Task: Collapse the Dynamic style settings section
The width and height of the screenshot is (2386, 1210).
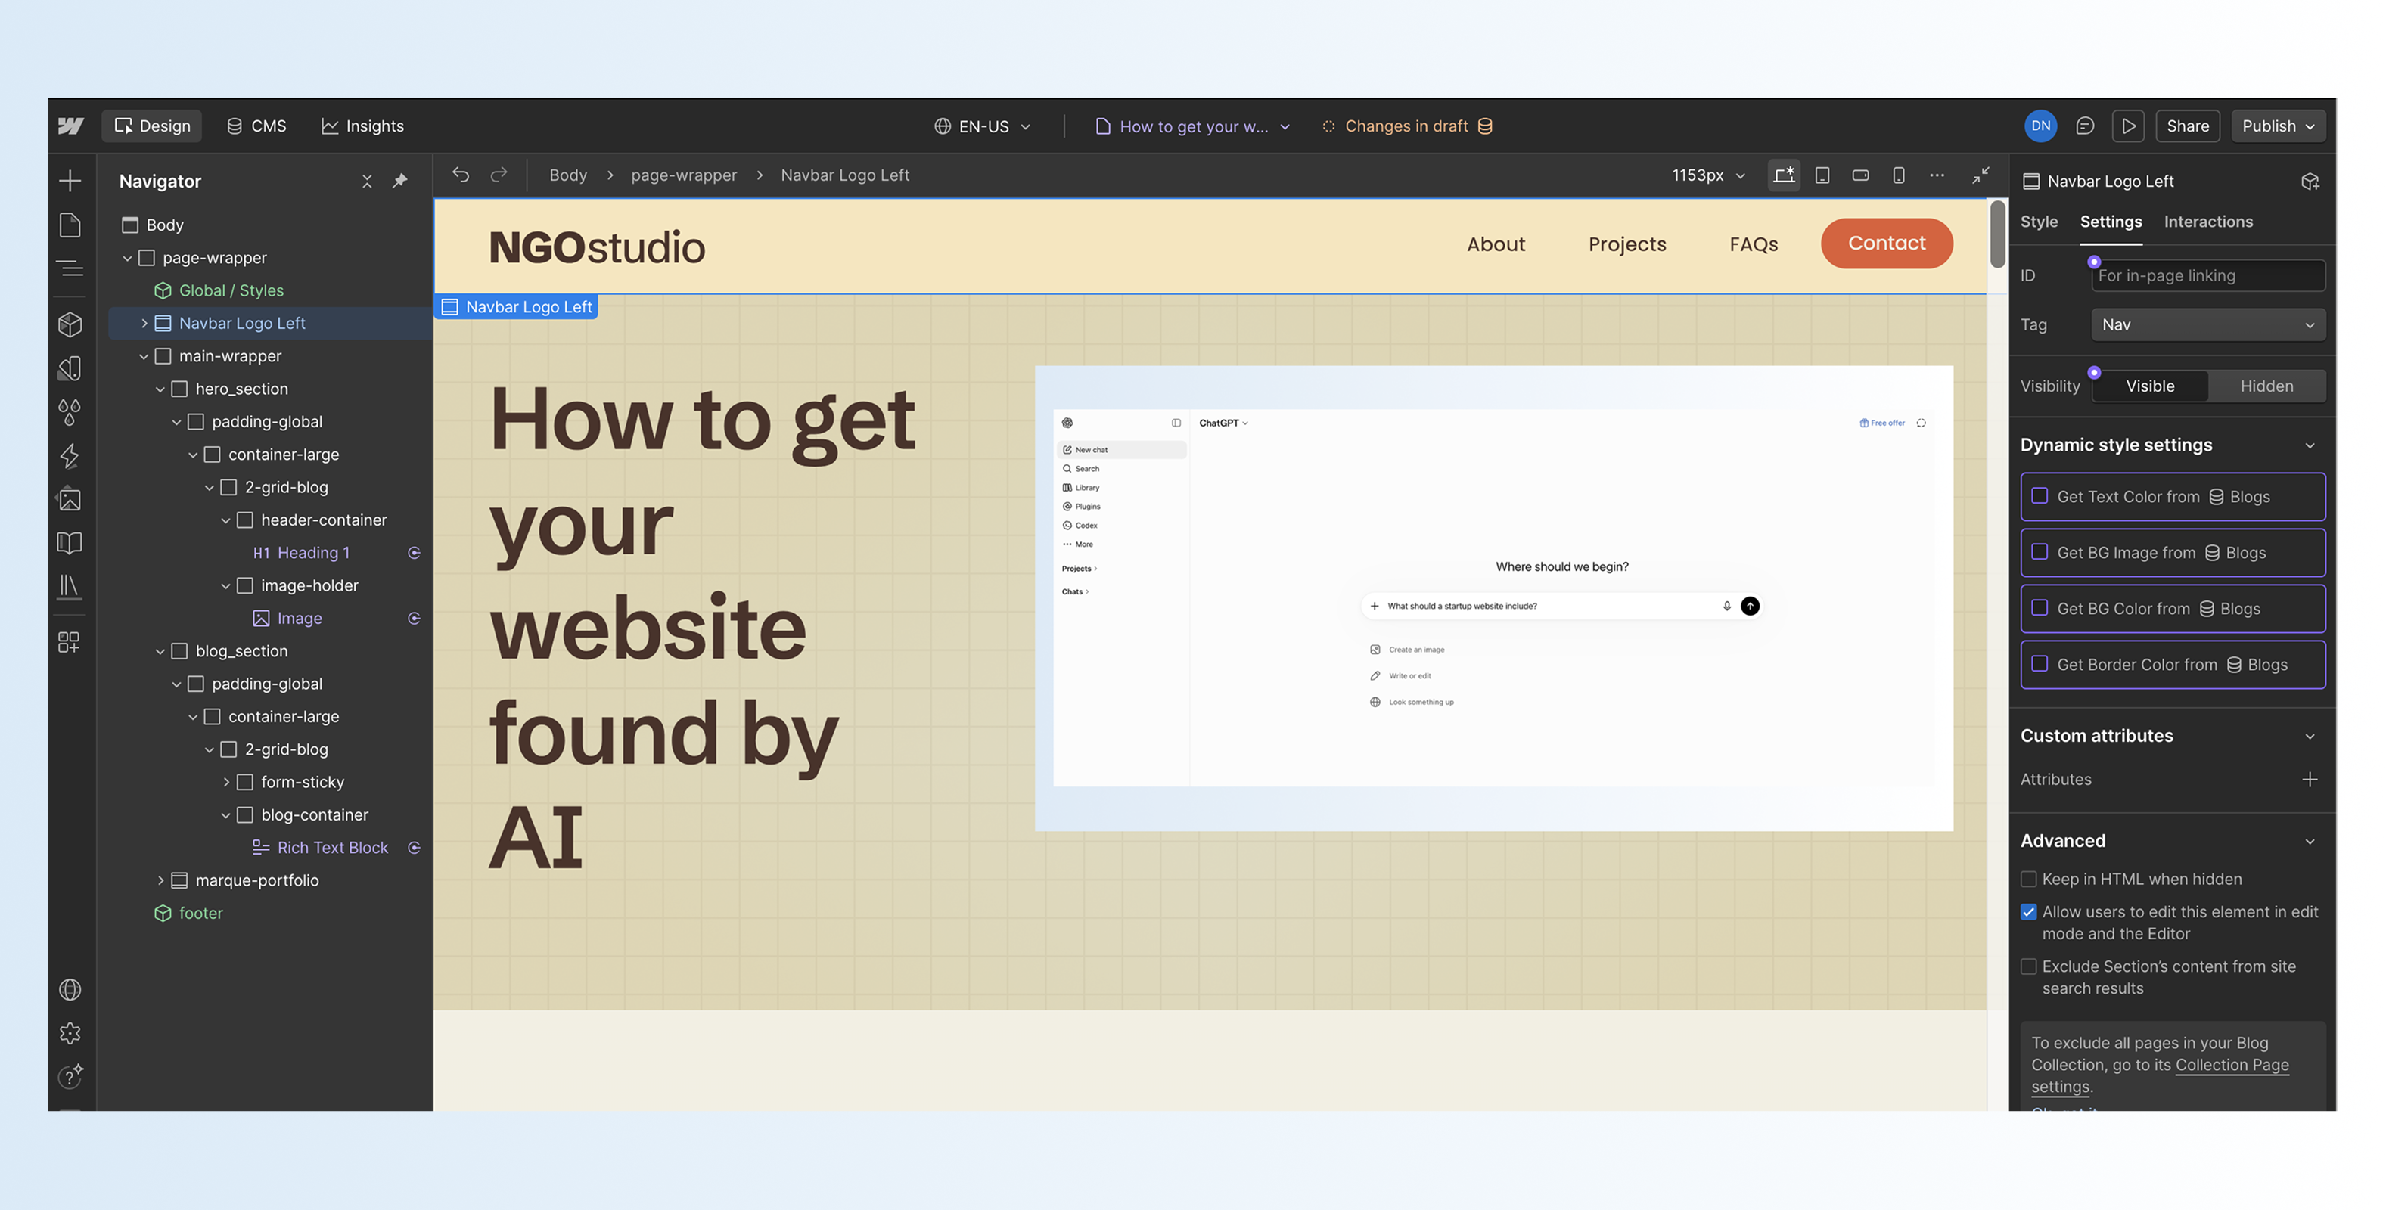Action: point(2310,445)
